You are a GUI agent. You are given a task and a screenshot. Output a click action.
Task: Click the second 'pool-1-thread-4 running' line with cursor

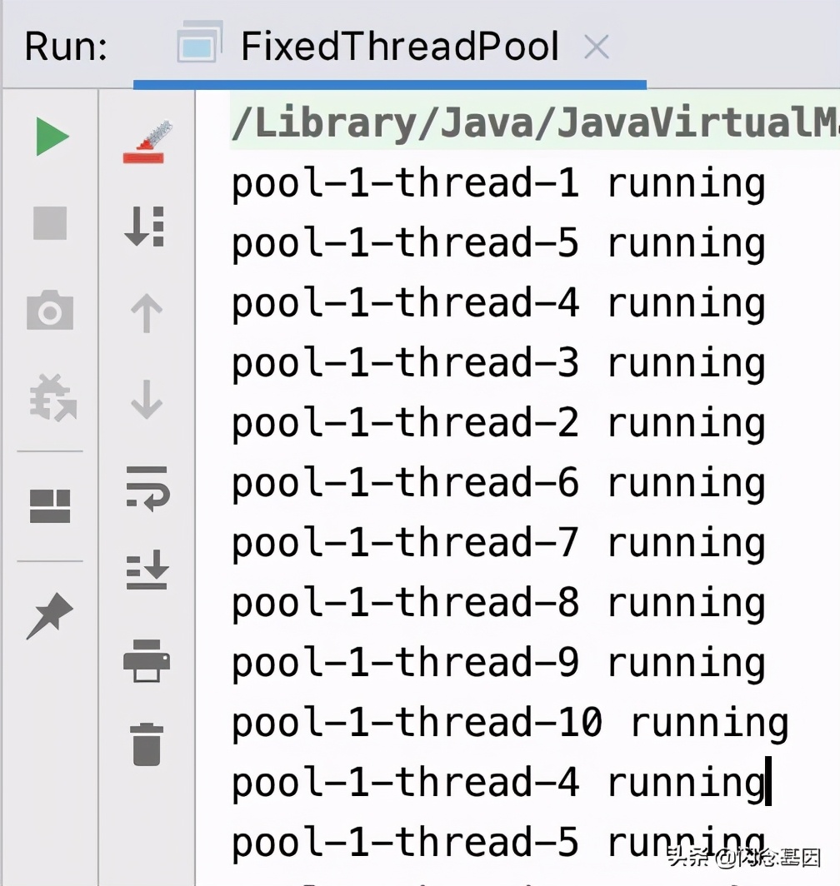pos(499,784)
